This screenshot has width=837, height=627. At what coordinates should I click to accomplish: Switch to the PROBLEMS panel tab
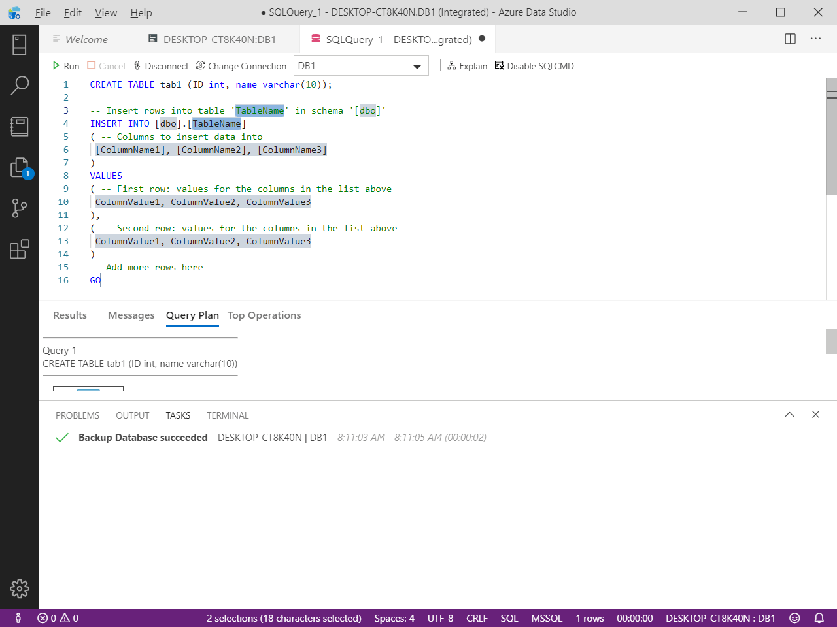[78, 415]
